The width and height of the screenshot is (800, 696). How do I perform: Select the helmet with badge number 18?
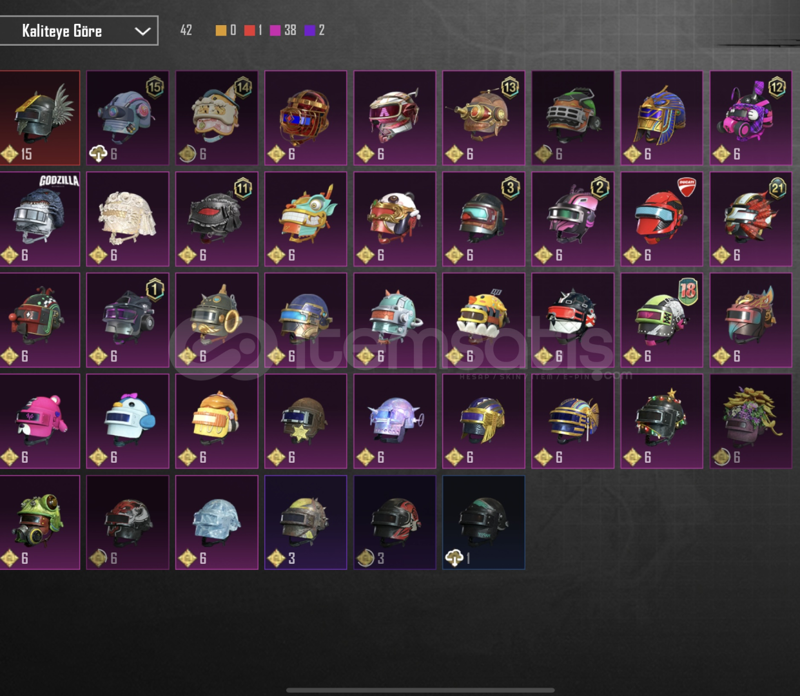point(661,320)
